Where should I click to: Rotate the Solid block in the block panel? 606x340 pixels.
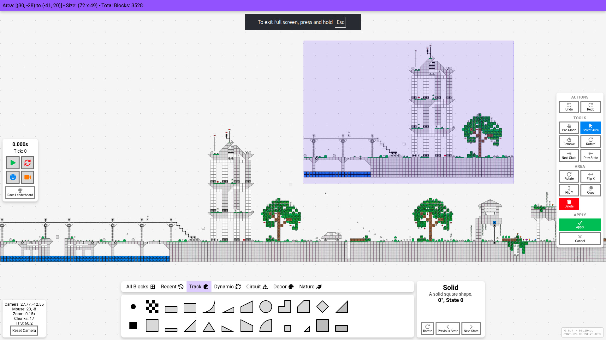pos(427,328)
